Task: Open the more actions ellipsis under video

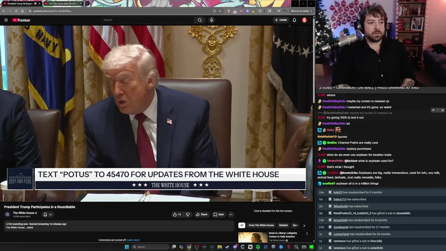Action: pyautogui.click(x=231, y=214)
